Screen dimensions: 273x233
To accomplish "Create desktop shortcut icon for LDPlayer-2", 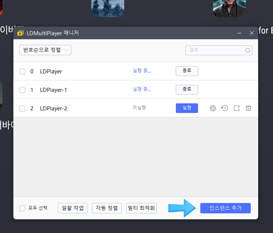I will point(237,108).
